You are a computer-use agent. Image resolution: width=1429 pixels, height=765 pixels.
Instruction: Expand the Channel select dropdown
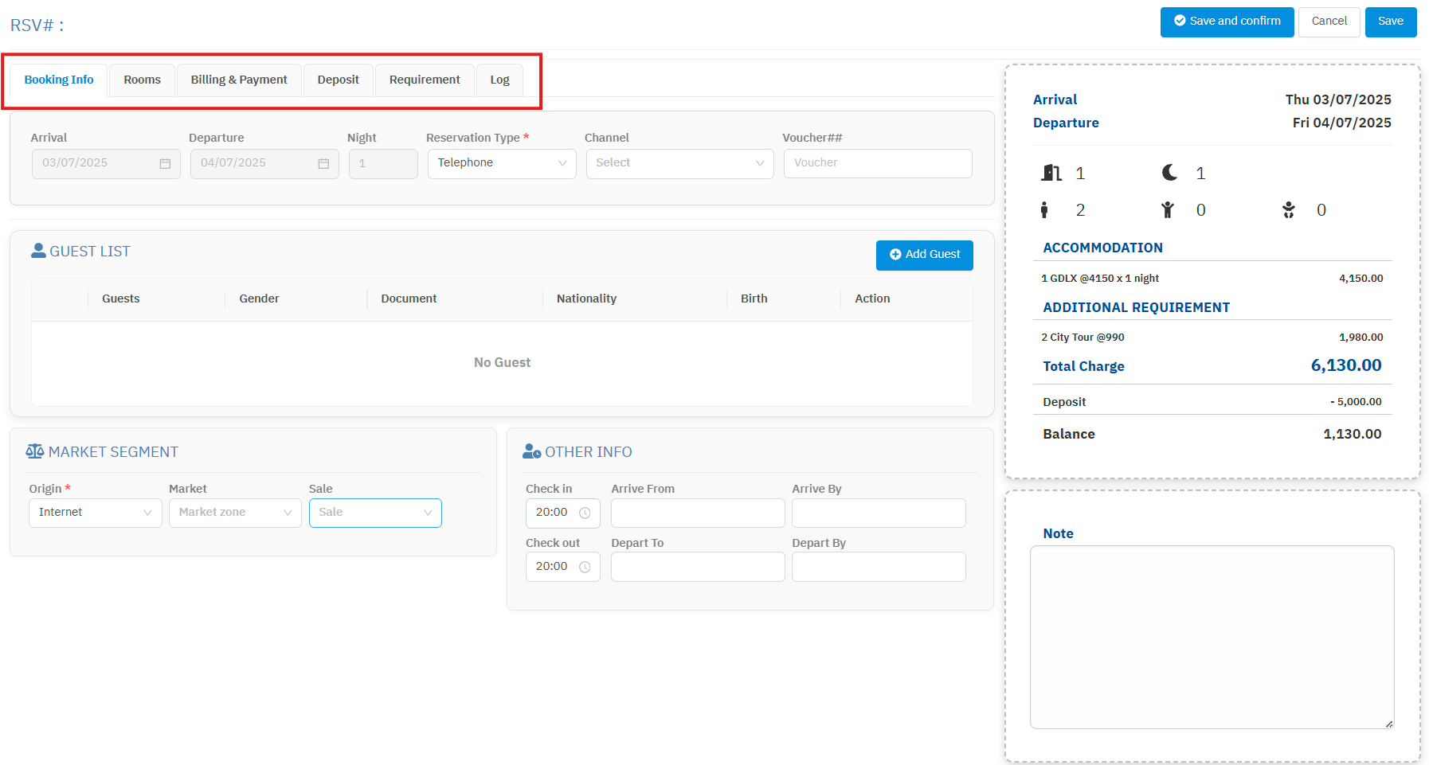(x=679, y=163)
